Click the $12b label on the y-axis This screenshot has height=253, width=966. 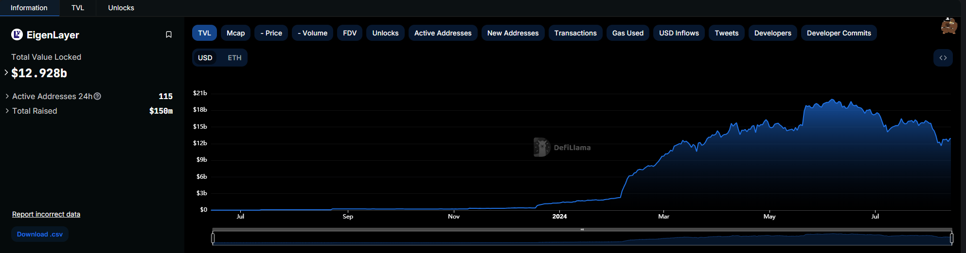click(x=200, y=143)
